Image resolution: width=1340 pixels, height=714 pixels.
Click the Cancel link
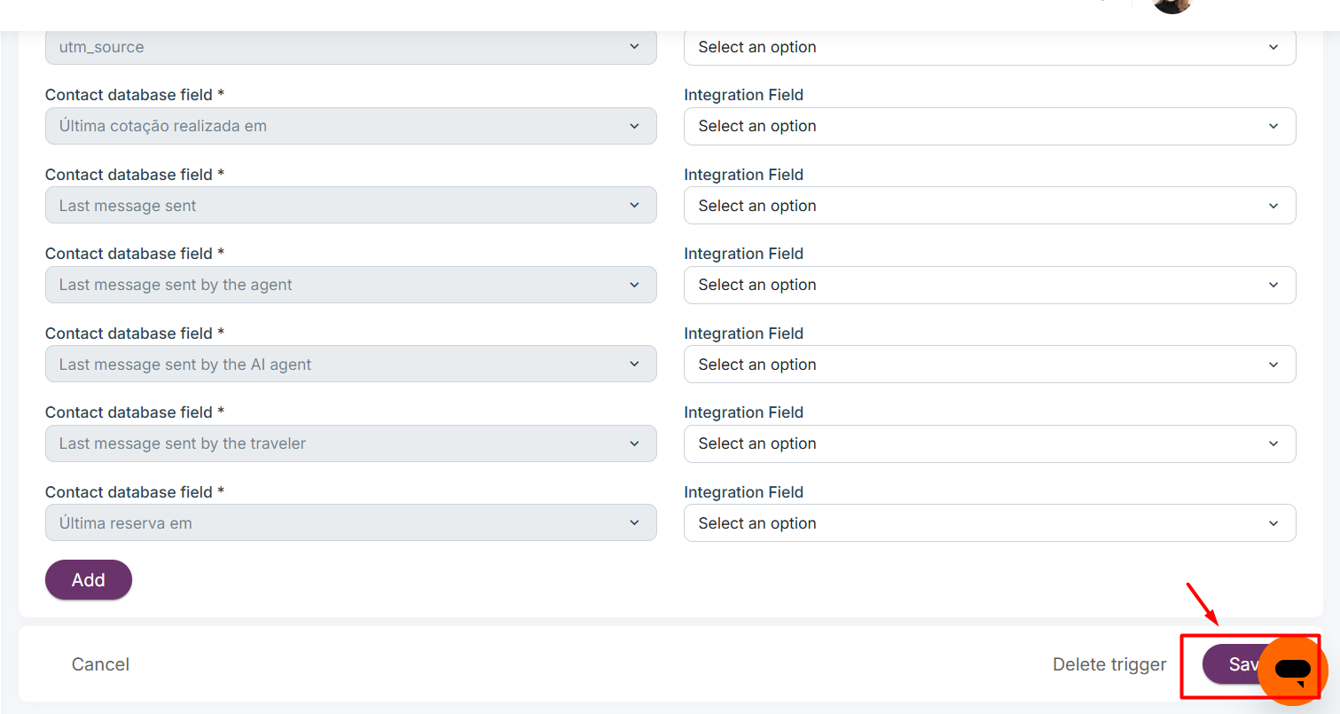[100, 664]
